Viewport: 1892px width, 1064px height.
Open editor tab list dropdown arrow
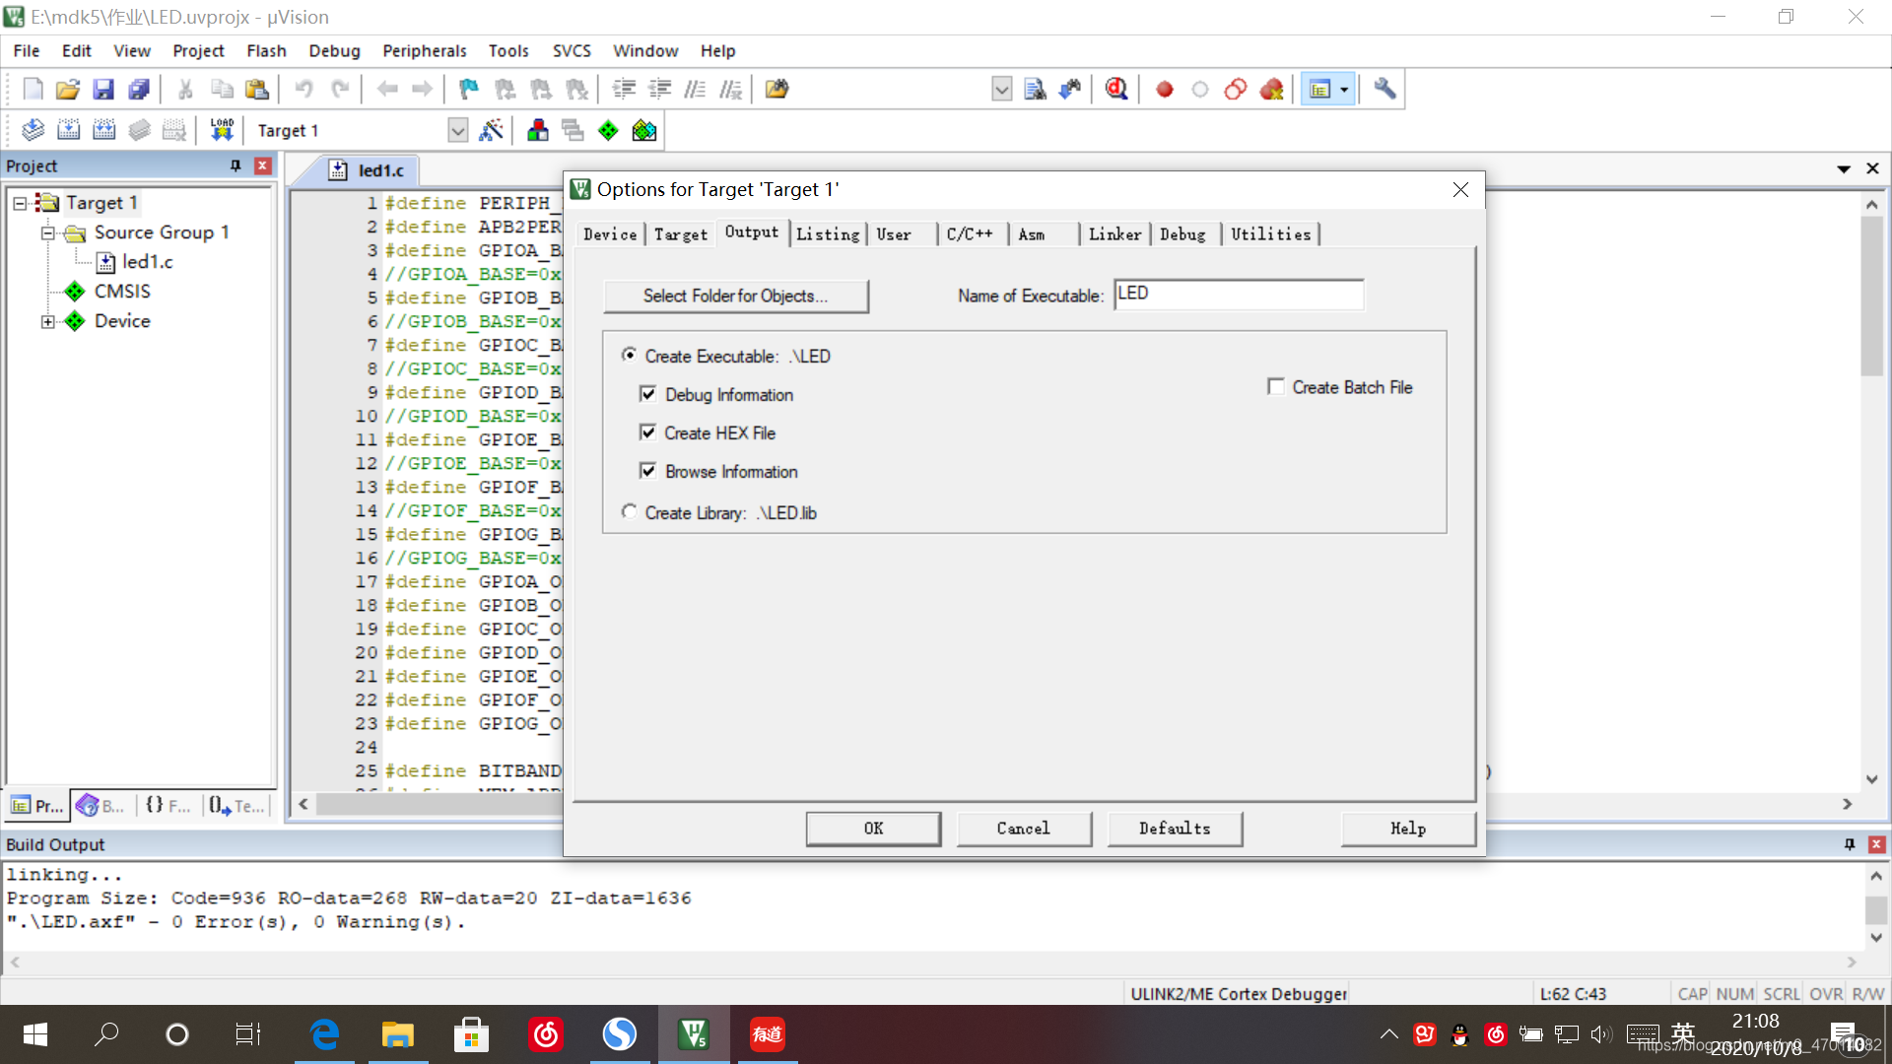click(x=1844, y=168)
